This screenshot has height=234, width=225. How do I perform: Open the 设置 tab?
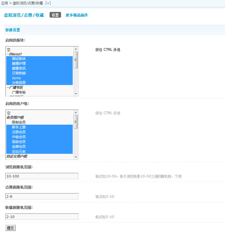55,15
